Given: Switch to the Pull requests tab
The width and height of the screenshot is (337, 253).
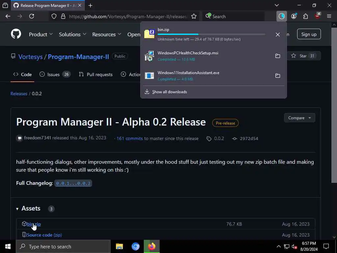Looking at the screenshot, I should pyautogui.click(x=96, y=74).
